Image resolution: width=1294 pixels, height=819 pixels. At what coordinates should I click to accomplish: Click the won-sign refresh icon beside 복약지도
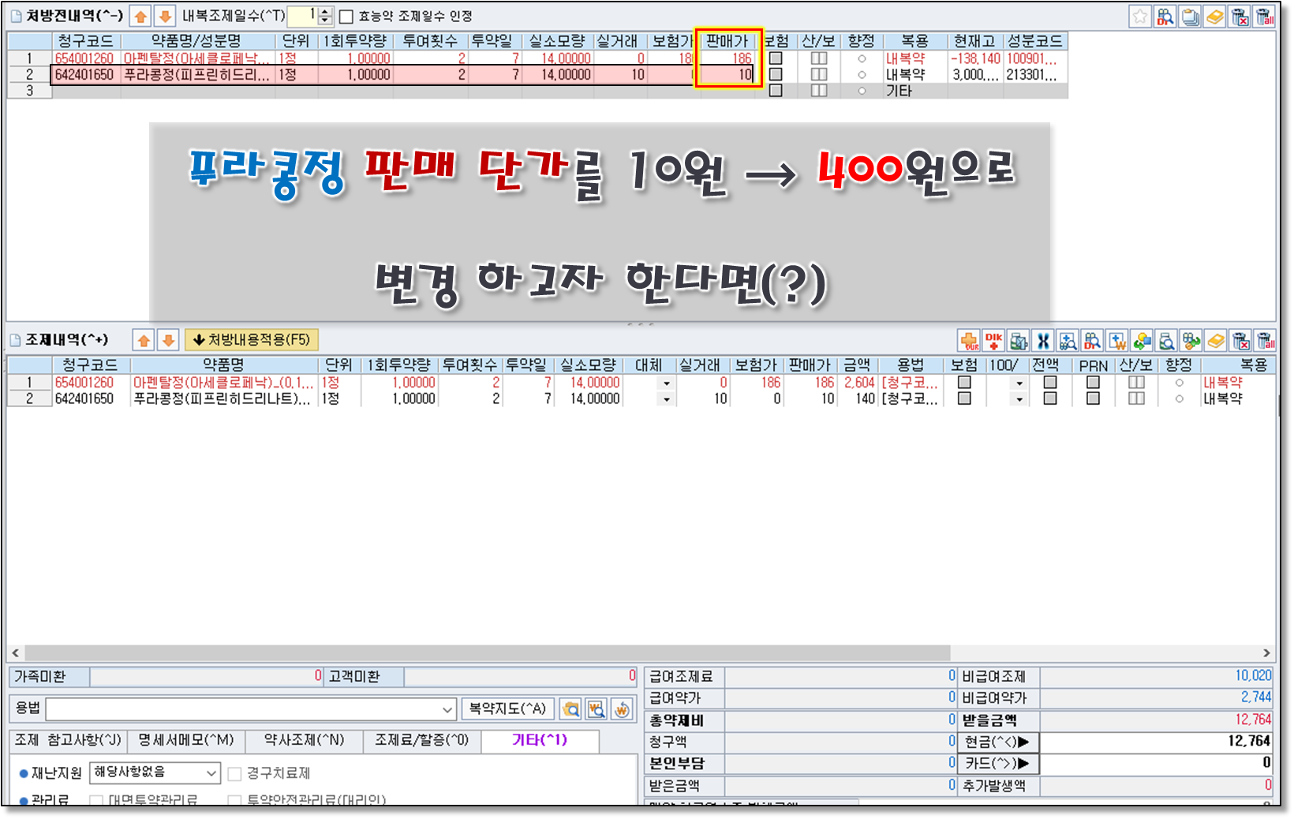(622, 709)
